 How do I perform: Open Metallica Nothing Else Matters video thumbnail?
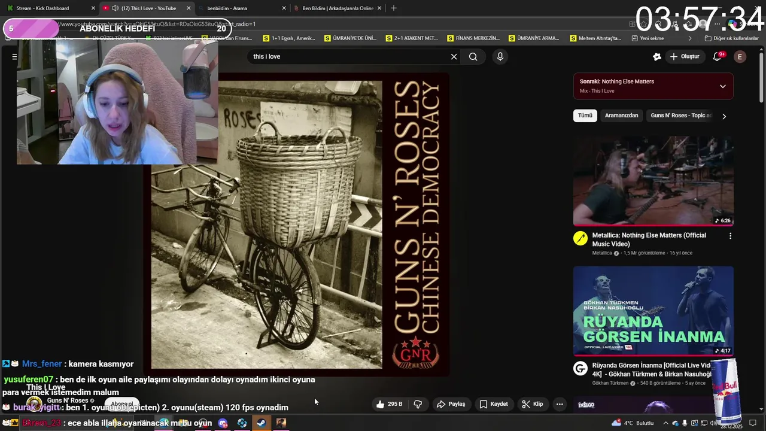click(x=653, y=181)
